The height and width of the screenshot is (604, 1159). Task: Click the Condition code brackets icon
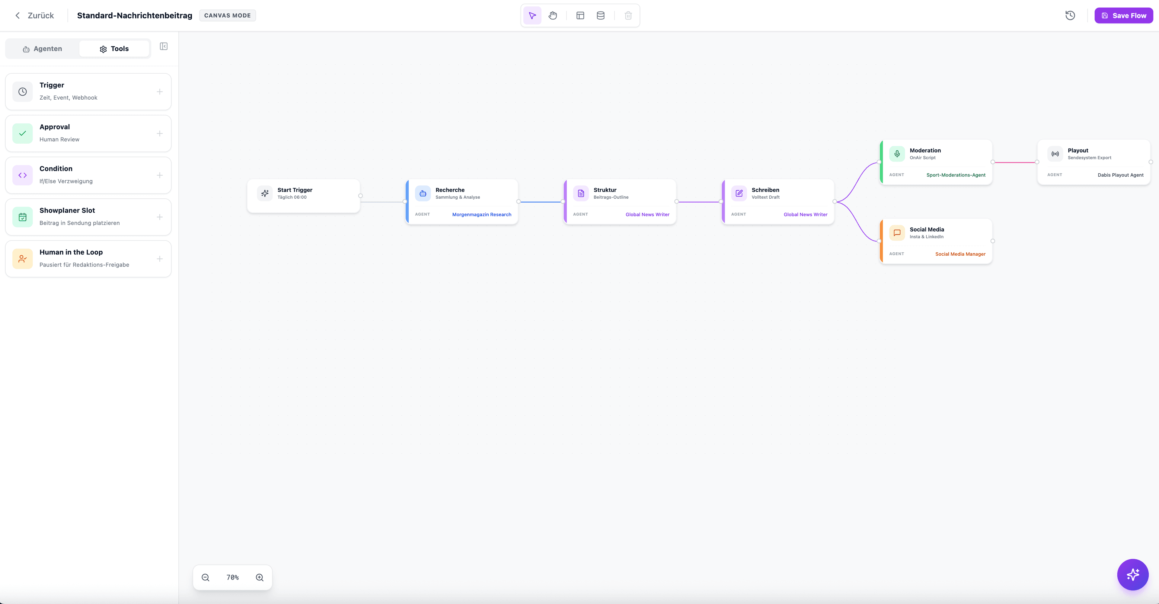click(23, 176)
